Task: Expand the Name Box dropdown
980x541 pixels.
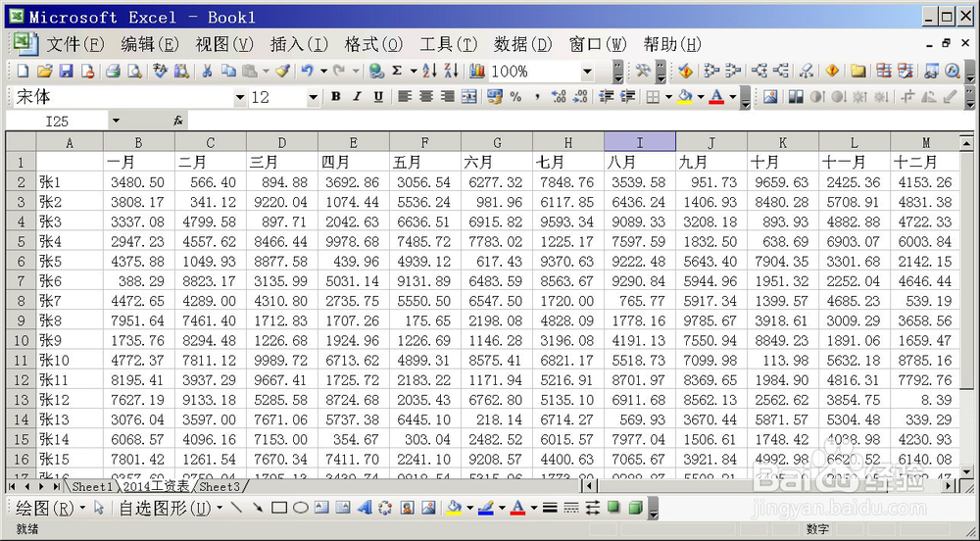Action: click(x=116, y=121)
